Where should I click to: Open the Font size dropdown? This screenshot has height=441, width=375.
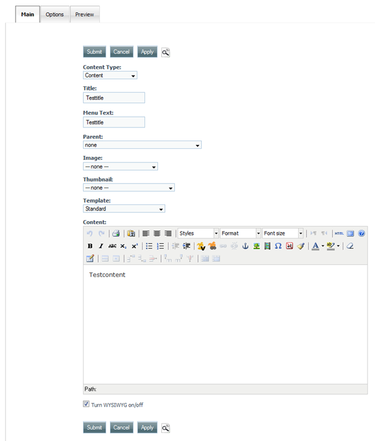pyautogui.click(x=282, y=233)
